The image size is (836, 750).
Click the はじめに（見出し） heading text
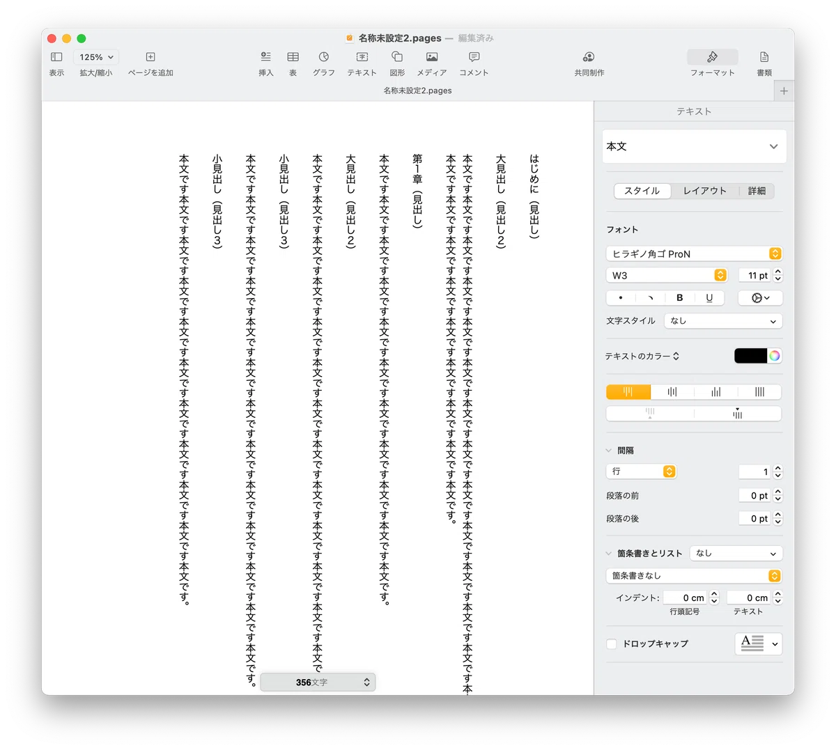534,197
